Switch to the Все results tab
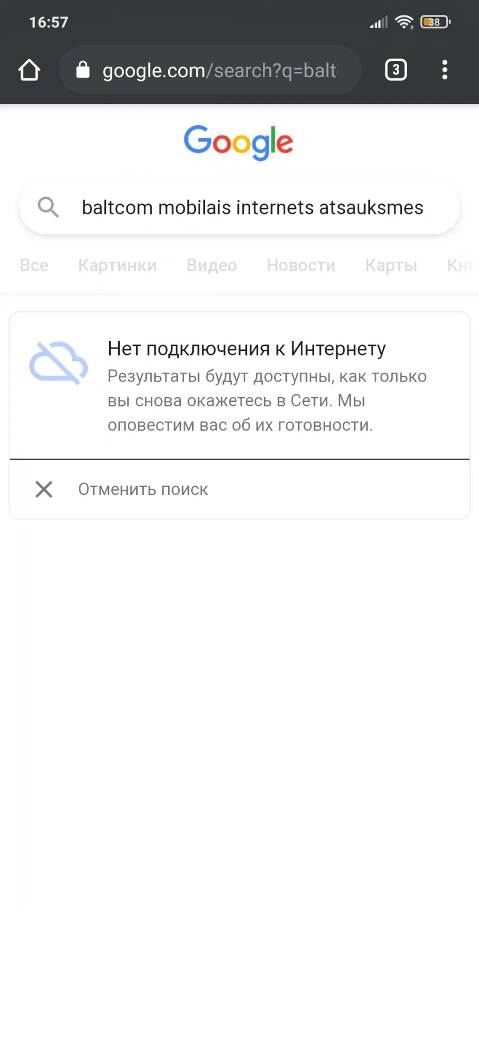Screen dimensions: 479x1038 (x=34, y=265)
